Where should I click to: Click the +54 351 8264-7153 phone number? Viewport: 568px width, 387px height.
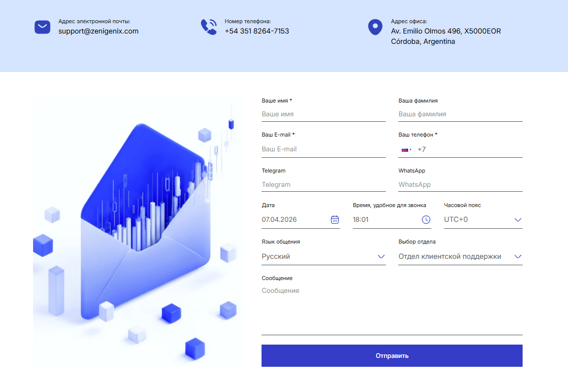click(257, 31)
